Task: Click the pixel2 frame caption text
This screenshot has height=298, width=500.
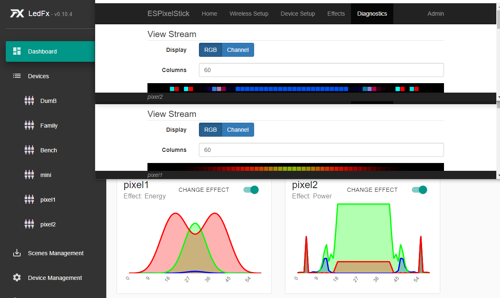Action: pos(155,97)
